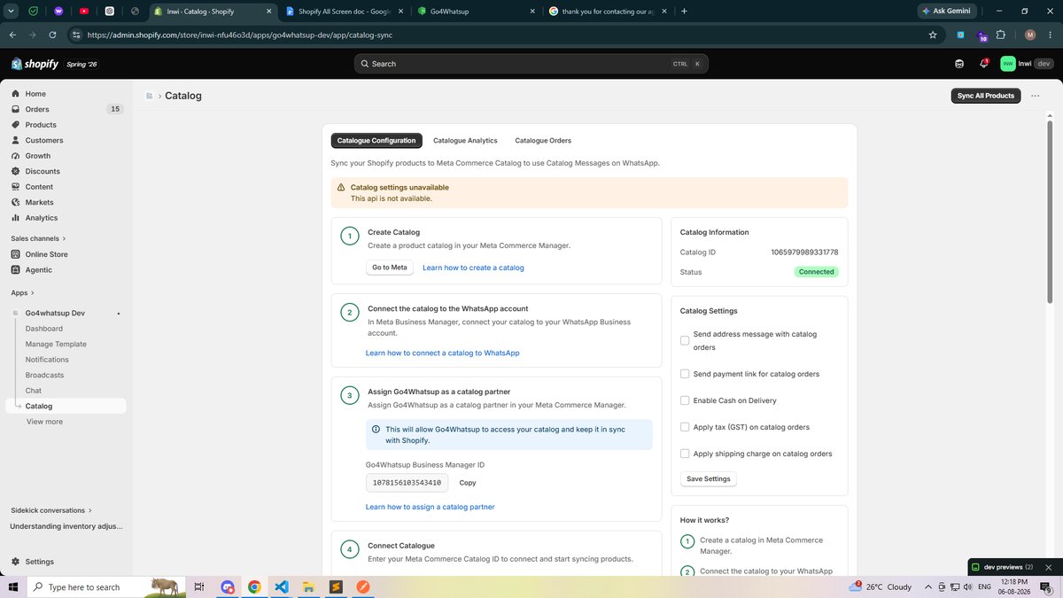Viewport: 1063px width, 598px height.
Task: Pin the Go4whatsup Dev app
Action: point(119,314)
